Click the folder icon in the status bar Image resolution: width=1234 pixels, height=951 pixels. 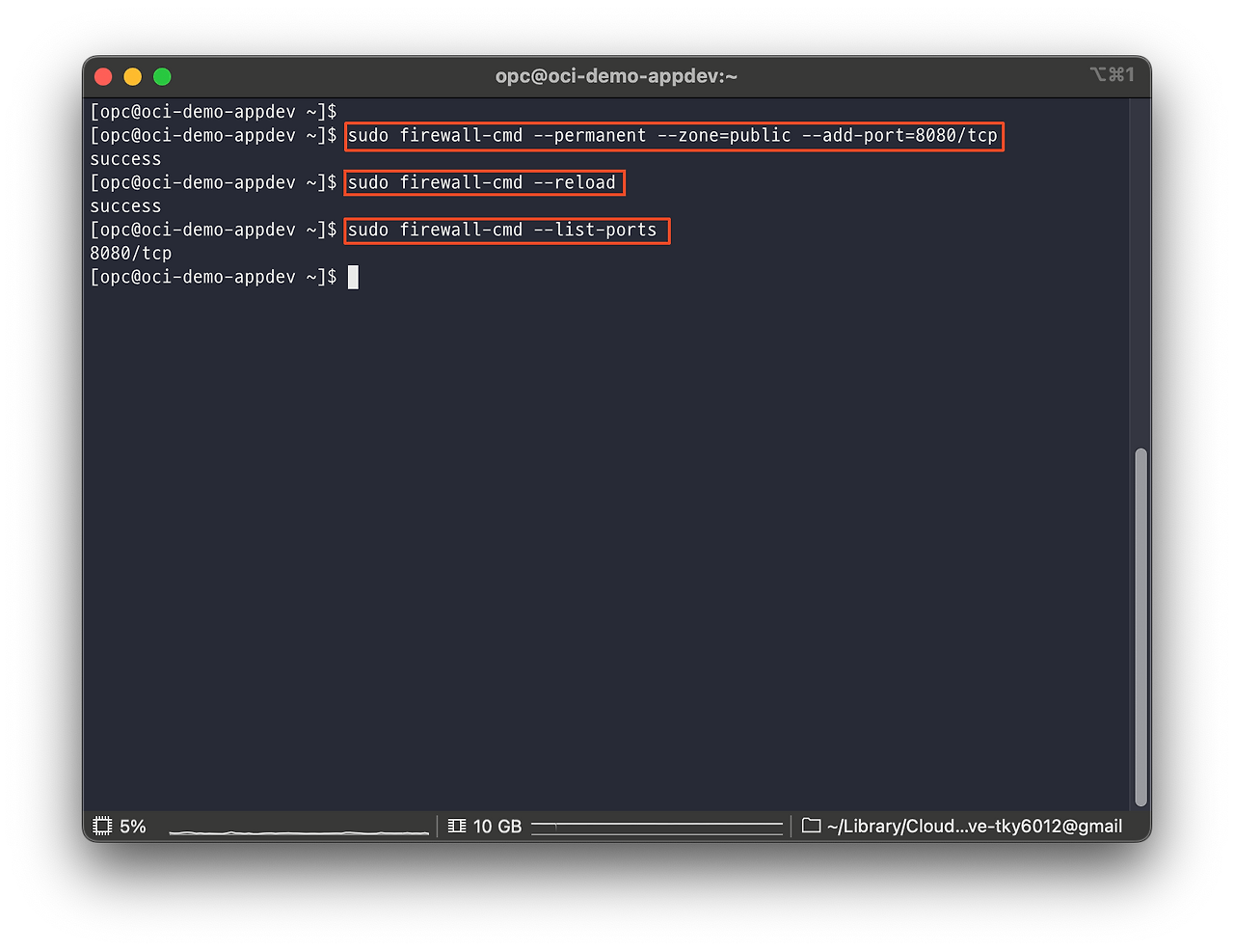(x=811, y=826)
